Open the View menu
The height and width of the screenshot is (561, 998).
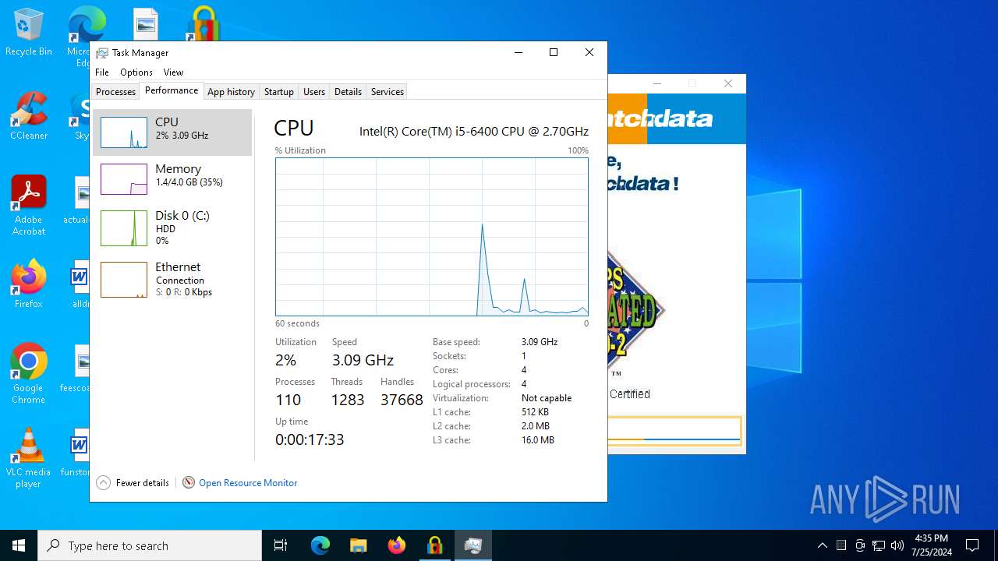[x=173, y=72]
